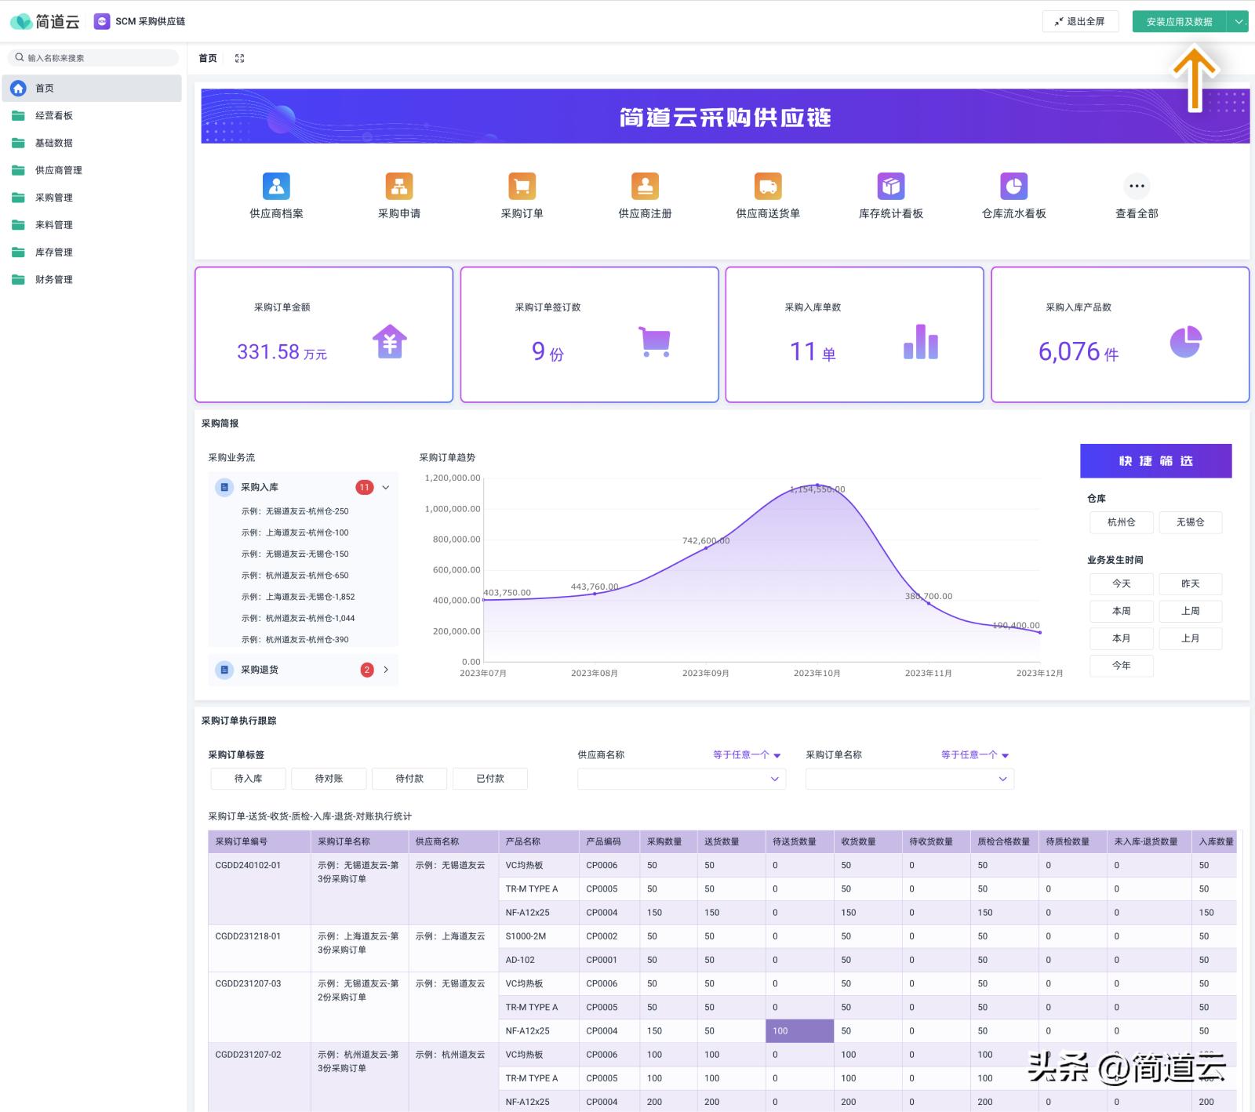Select the 供应商注册 icon
This screenshot has width=1255, height=1112.
[645, 187]
